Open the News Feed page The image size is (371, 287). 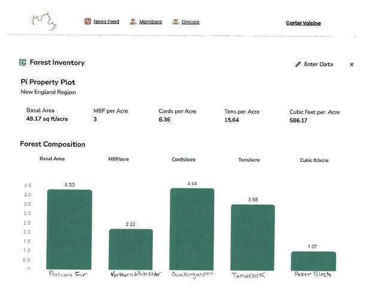pyautogui.click(x=106, y=22)
